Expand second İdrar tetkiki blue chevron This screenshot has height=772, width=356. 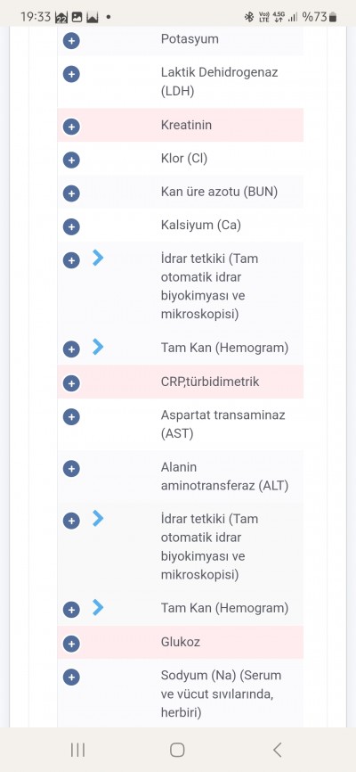click(98, 518)
